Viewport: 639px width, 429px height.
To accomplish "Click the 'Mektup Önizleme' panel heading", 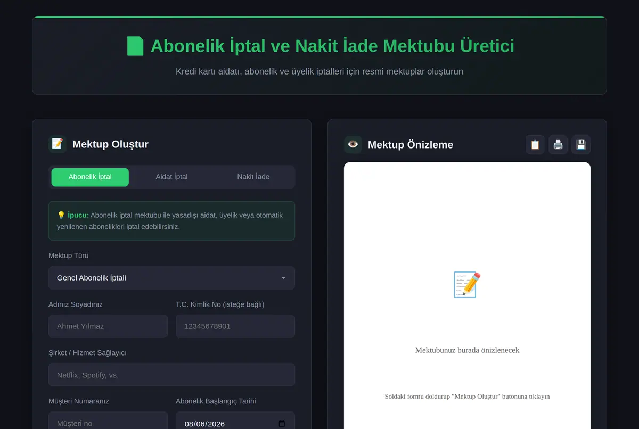I will tap(411, 145).
